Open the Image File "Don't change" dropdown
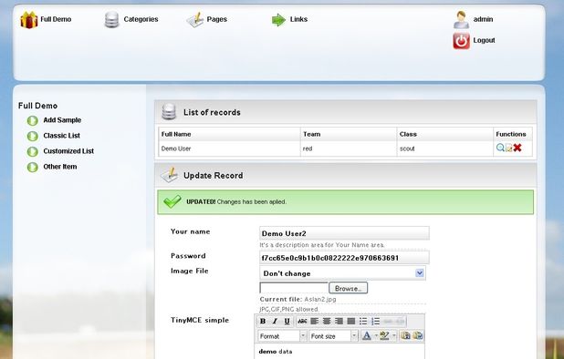 click(342, 273)
